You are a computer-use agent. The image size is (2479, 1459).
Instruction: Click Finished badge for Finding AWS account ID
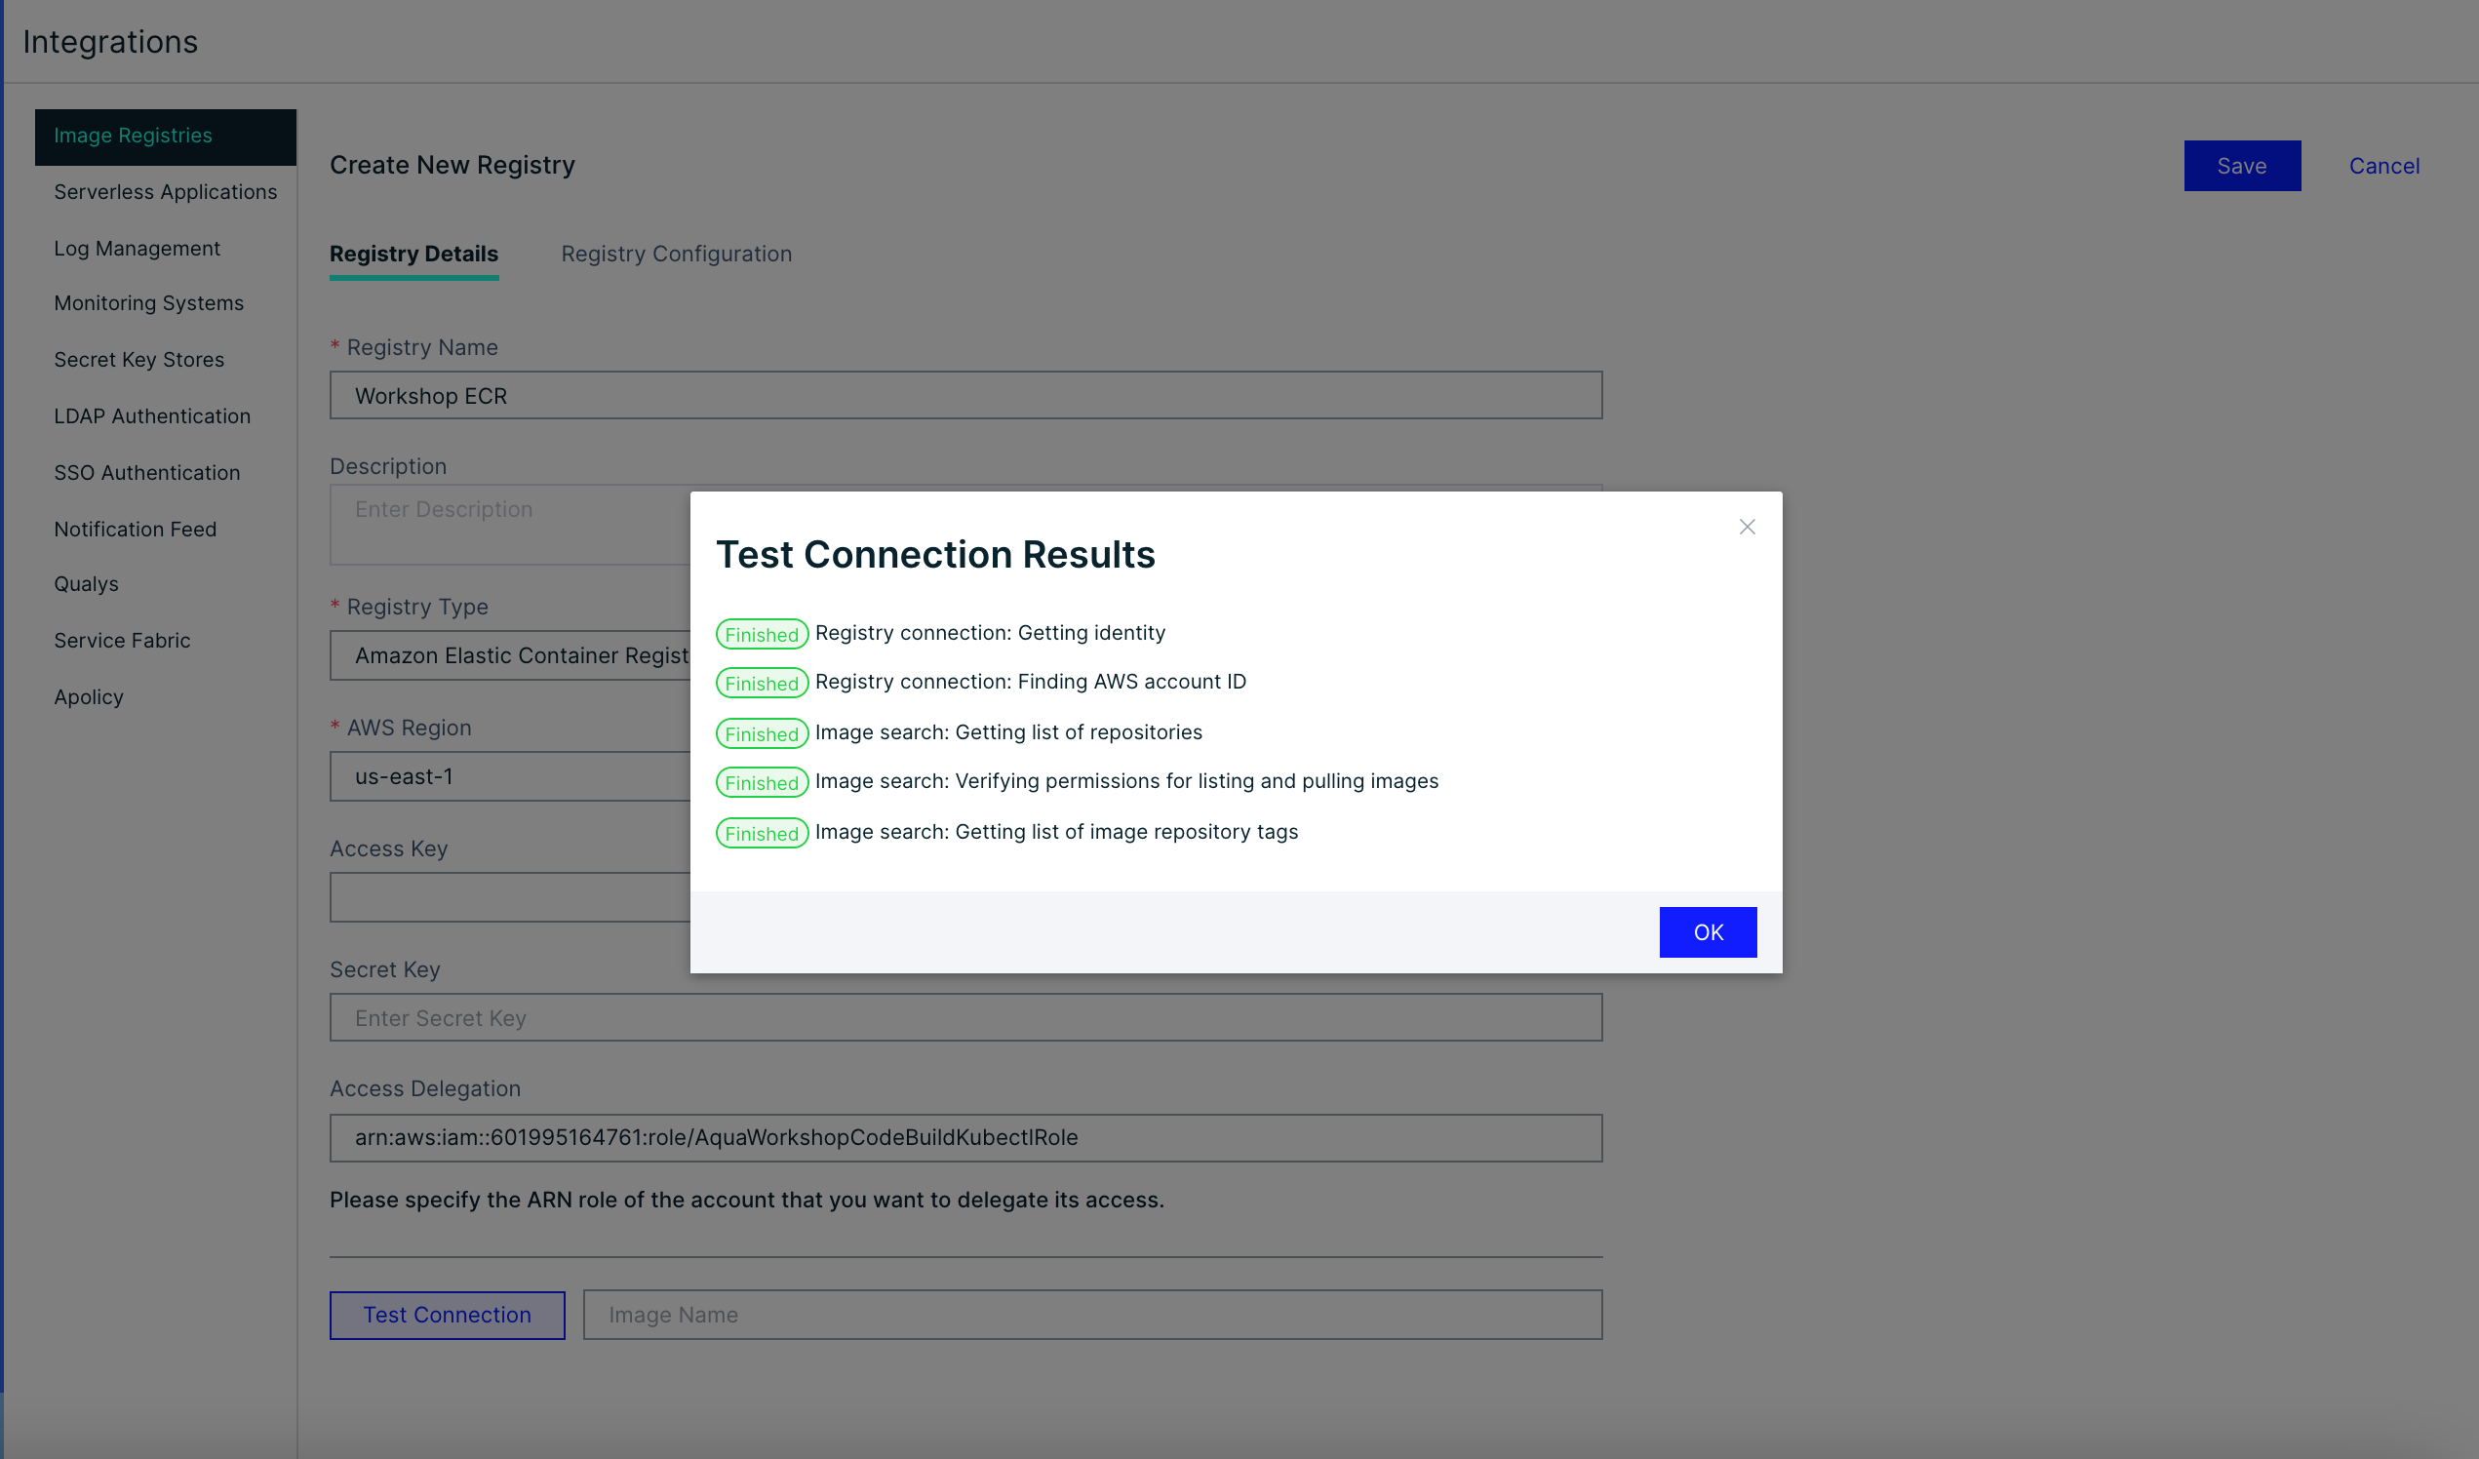tap(763, 683)
